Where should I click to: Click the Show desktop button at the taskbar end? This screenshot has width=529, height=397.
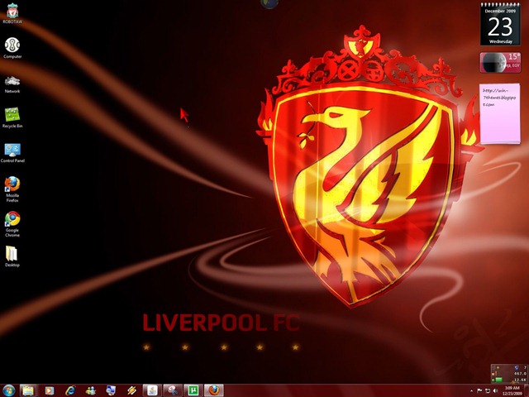click(527, 390)
